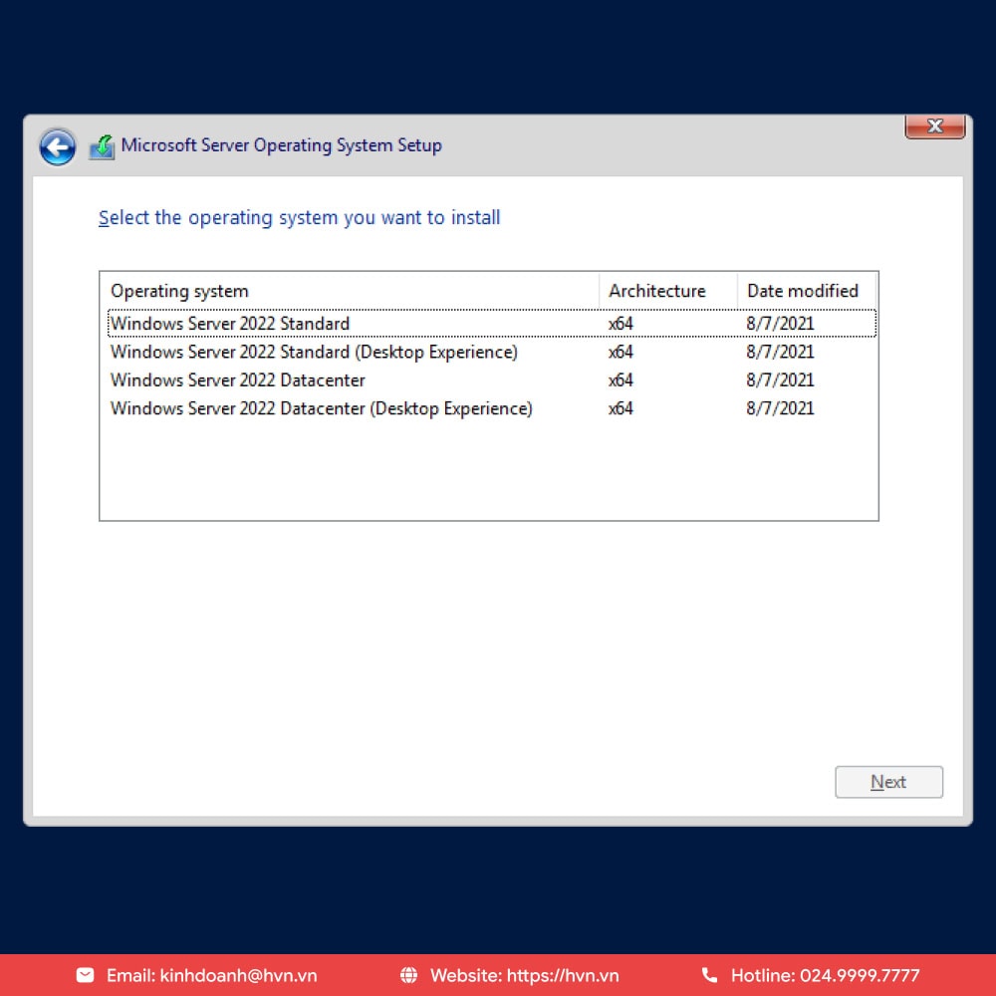The height and width of the screenshot is (996, 996).
Task: Click the phone icon in the footer
Action: pyautogui.click(x=709, y=975)
